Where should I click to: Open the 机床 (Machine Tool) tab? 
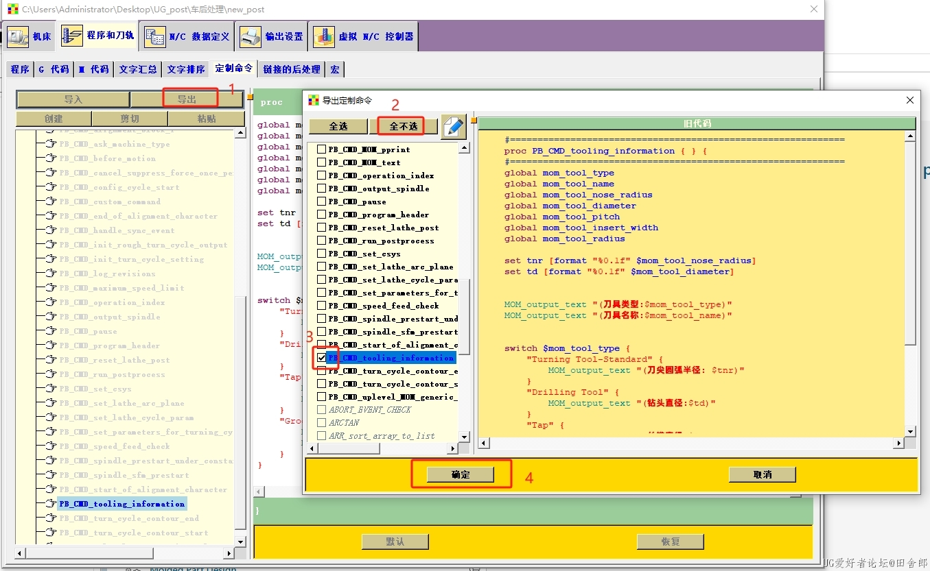tap(30, 36)
